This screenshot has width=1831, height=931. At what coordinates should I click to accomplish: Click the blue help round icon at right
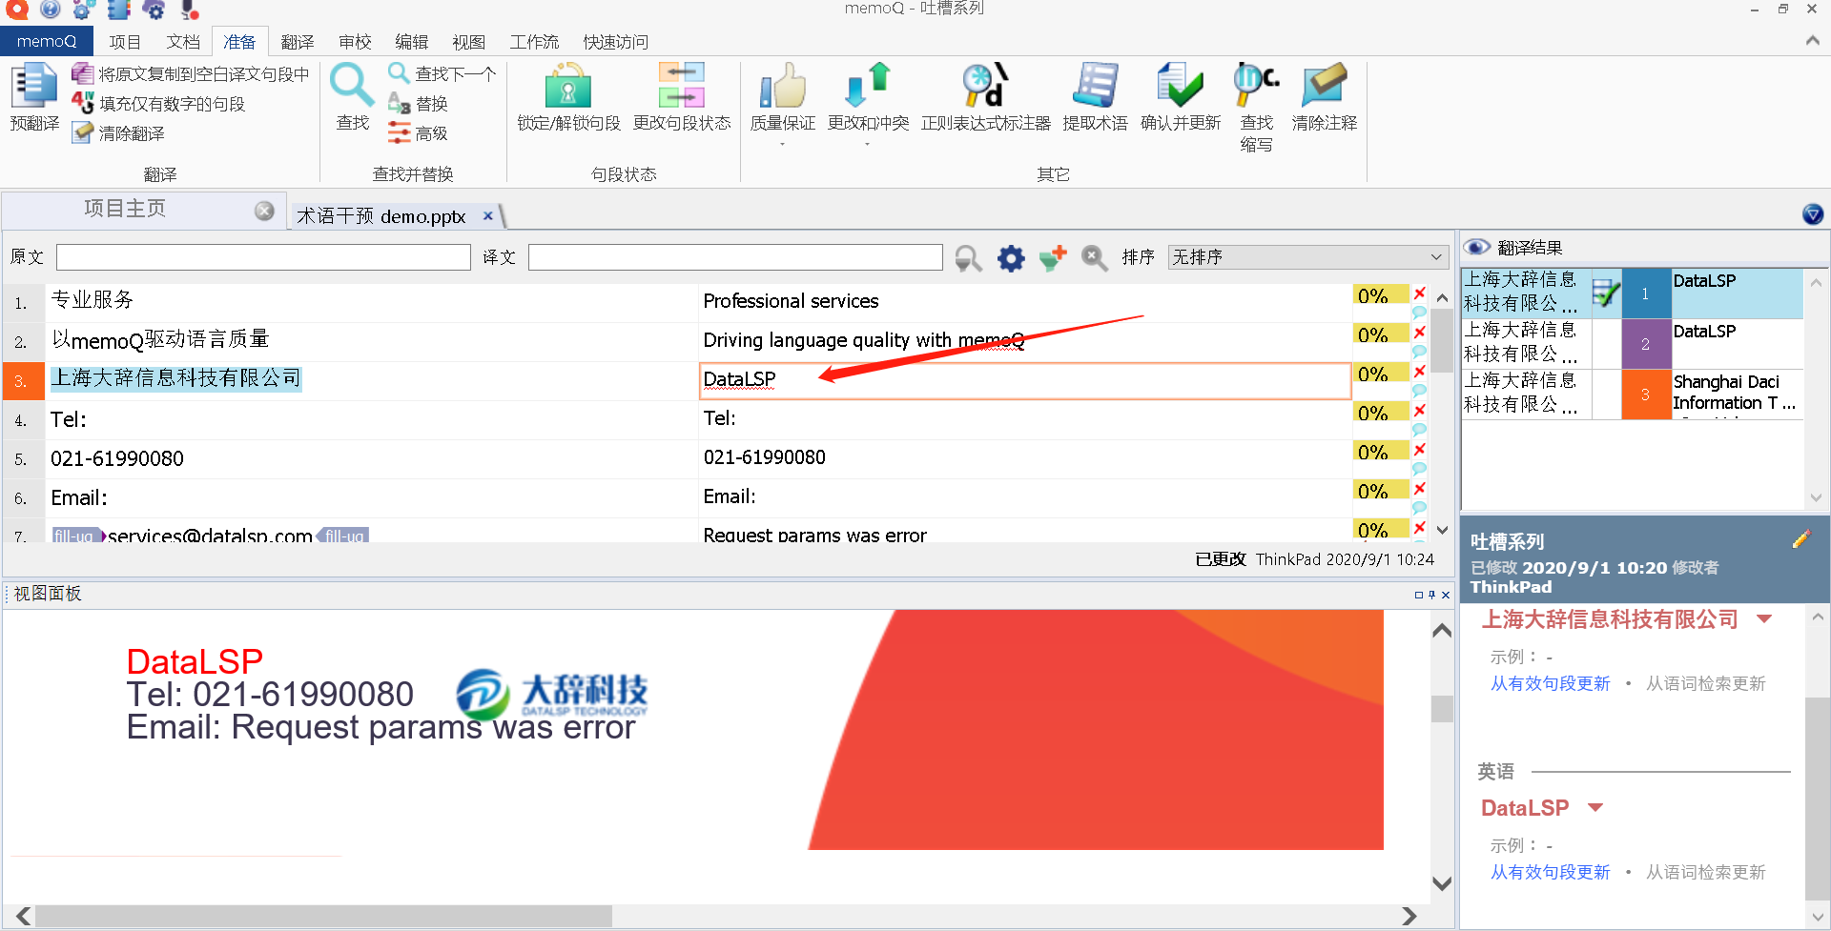(x=1813, y=214)
